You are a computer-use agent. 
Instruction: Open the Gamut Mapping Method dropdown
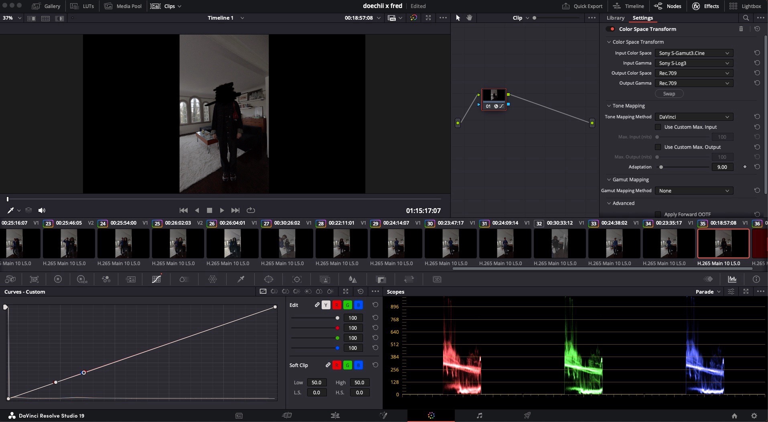(x=694, y=191)
